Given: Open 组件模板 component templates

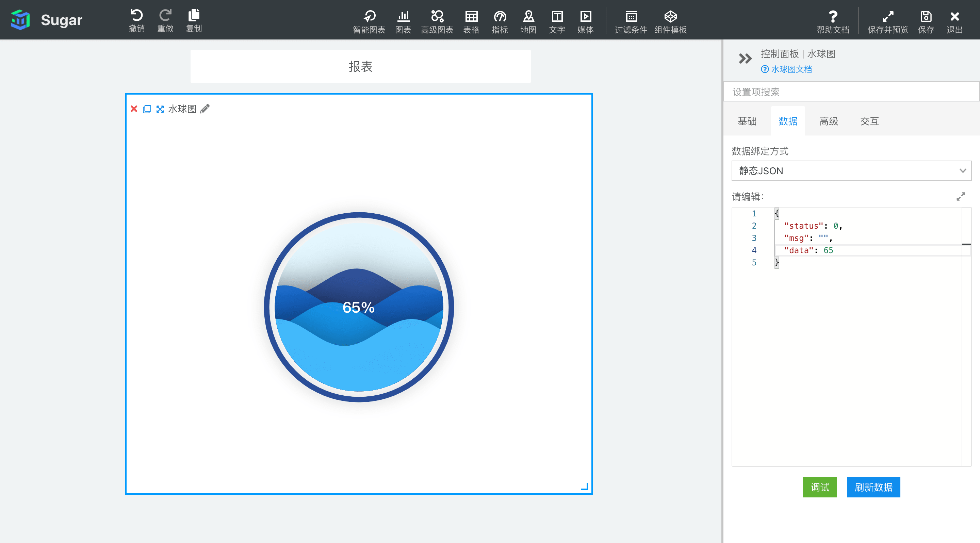Looking at the screenshot, I should tap(671, 22).
